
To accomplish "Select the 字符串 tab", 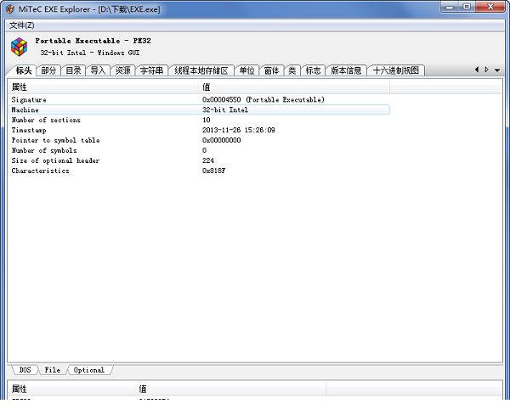I will [x=151, y=70].
